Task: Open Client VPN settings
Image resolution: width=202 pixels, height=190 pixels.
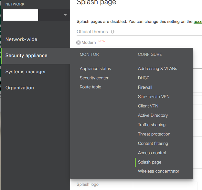Action: 148,106
